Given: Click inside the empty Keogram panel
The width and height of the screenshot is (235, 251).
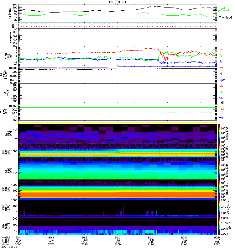Looking at the screenshot, I should (x=118, y=38).
